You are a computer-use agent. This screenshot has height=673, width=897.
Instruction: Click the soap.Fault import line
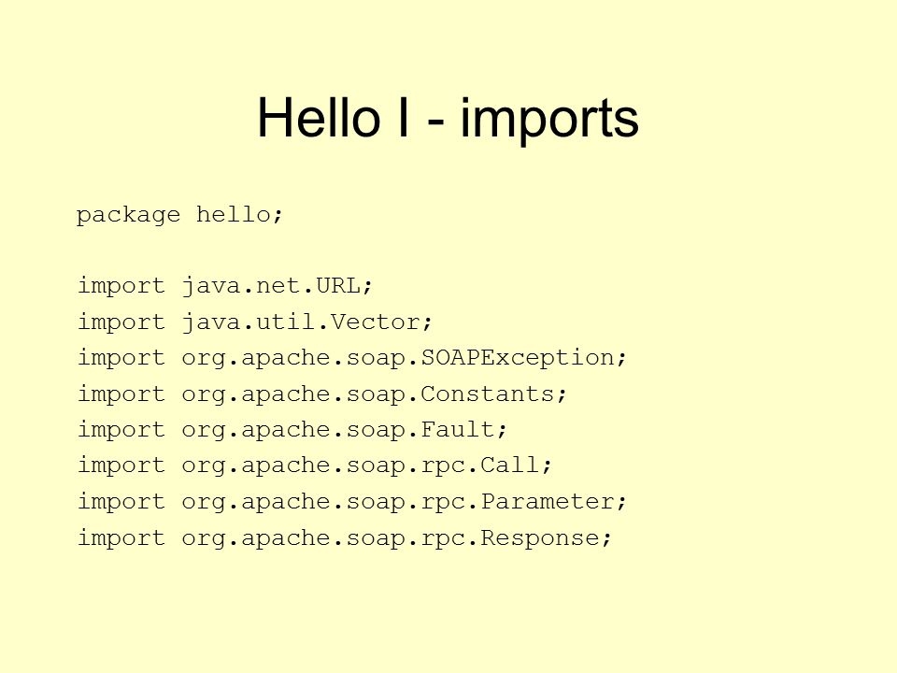point(292,430)
